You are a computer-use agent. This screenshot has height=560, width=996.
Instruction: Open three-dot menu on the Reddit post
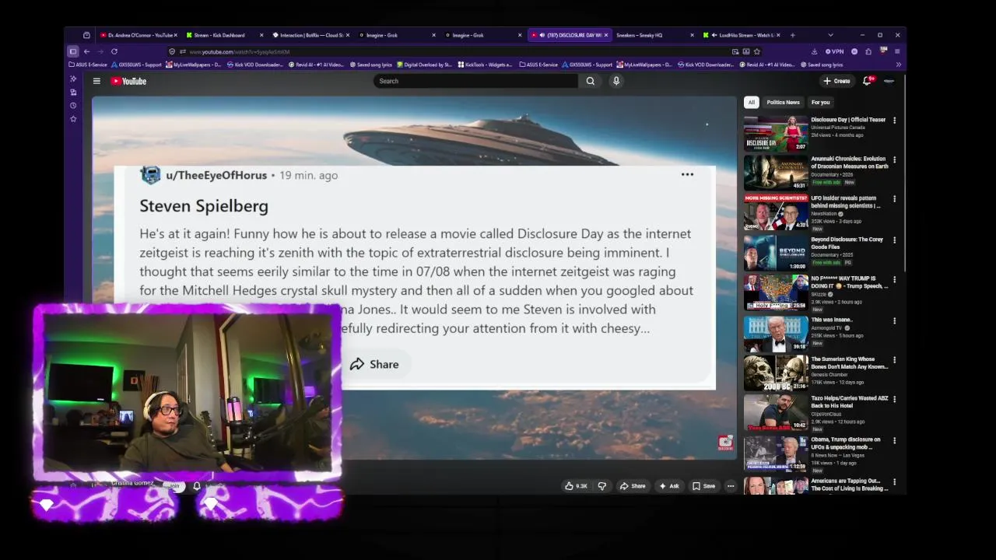pos(687,174)
